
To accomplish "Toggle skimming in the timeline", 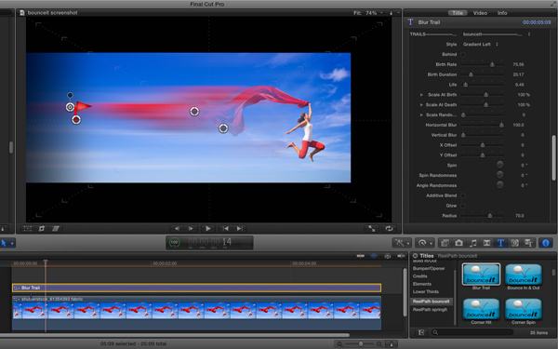I will [360, 256].
